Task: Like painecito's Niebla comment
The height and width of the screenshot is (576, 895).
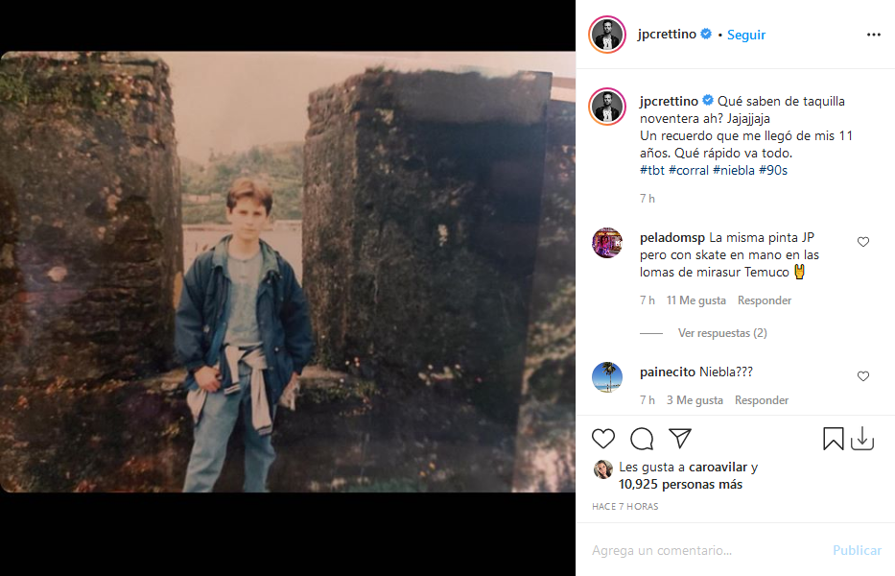Action: (x=862, y=376)
